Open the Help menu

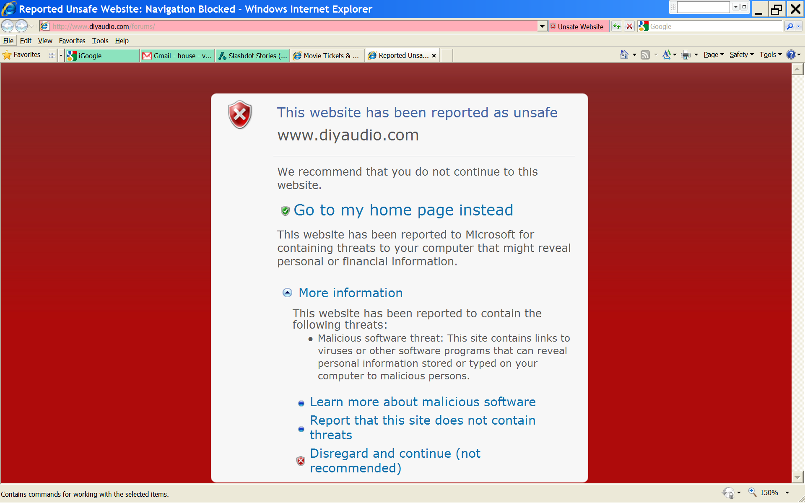coord(122,41)
